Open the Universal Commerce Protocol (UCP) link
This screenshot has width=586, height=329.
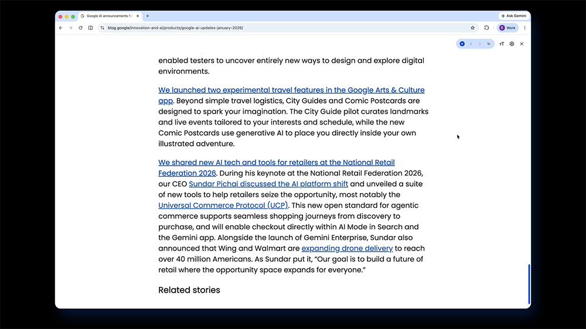tap(223, 205)
